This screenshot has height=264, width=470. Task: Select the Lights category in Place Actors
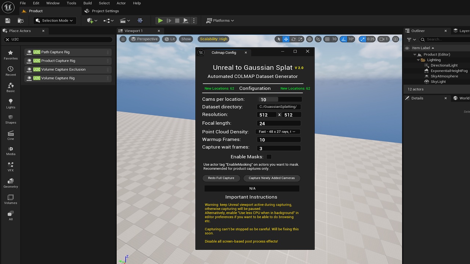(x=11, y=104)
